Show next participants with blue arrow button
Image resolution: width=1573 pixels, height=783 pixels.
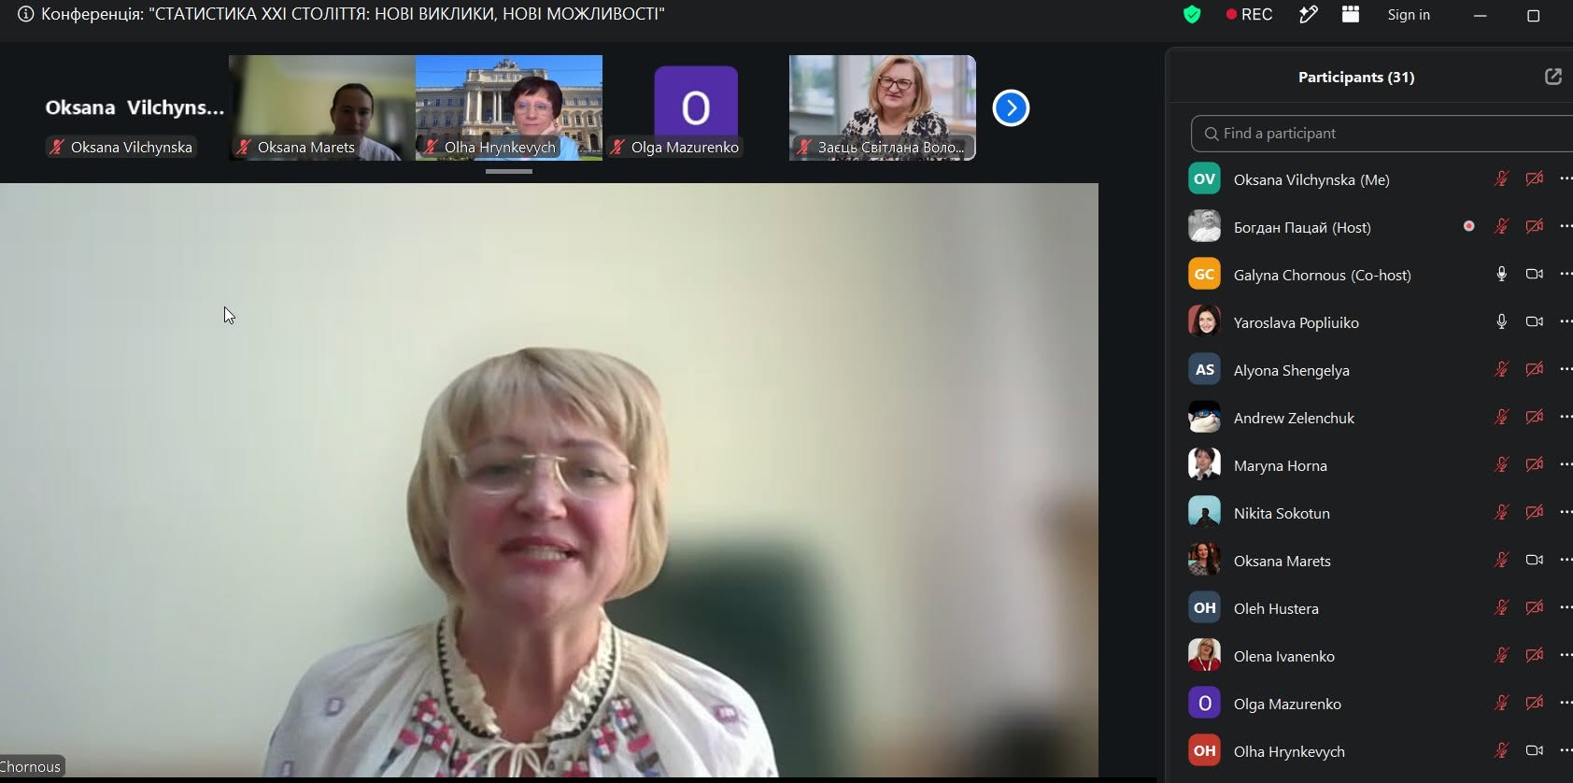tap(1011, 107)
